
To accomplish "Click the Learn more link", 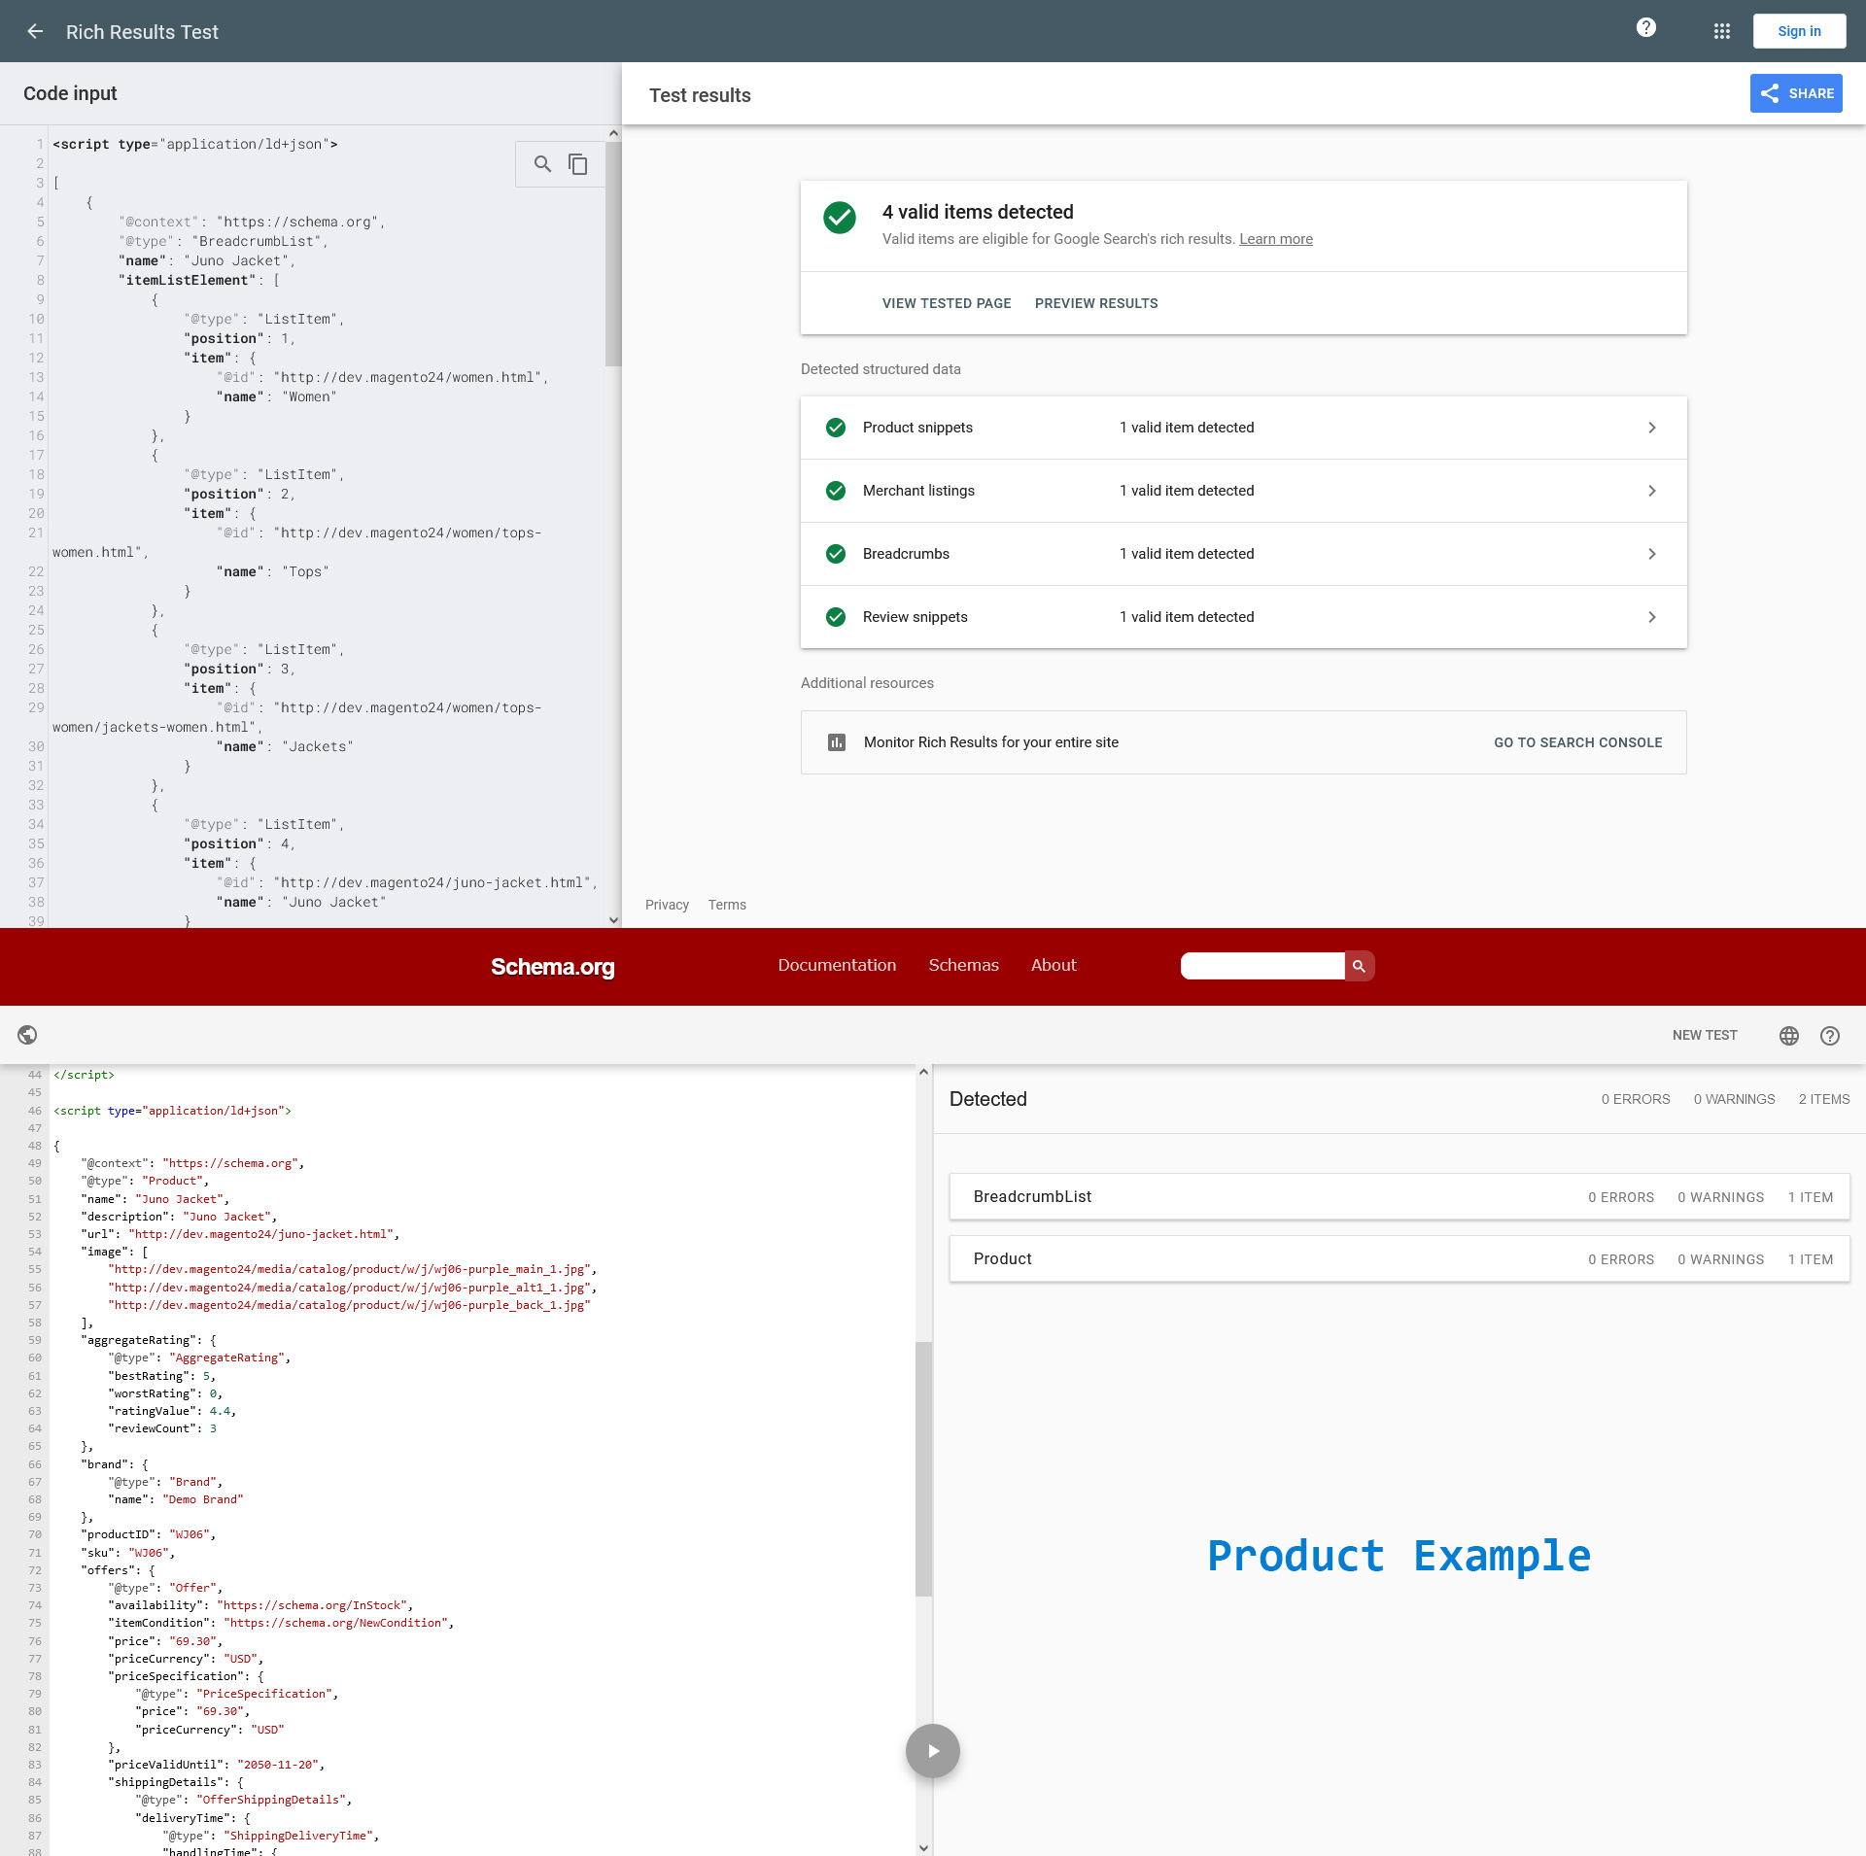I will [1275, 239].
